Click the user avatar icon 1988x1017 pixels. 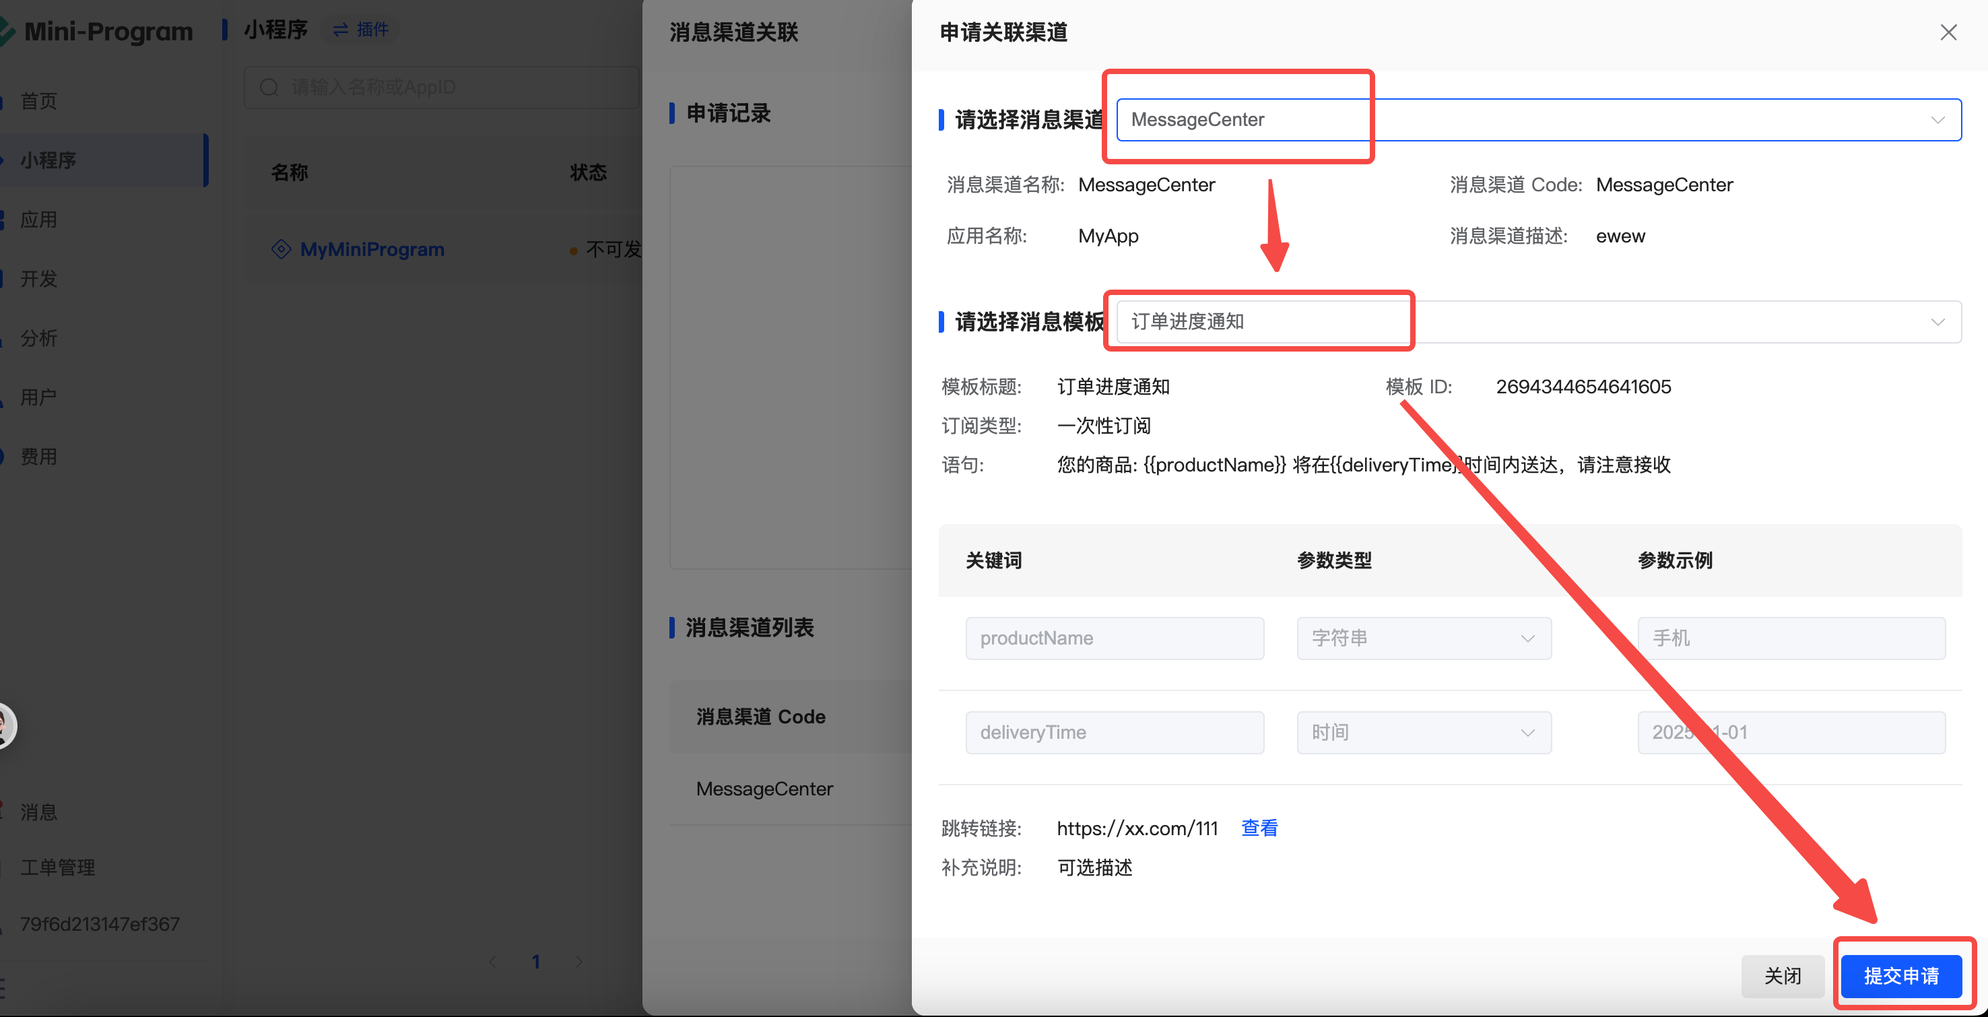pos(5,725)
